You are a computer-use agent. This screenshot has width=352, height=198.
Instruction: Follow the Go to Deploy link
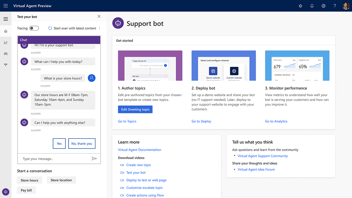click(x=201, y=121)
